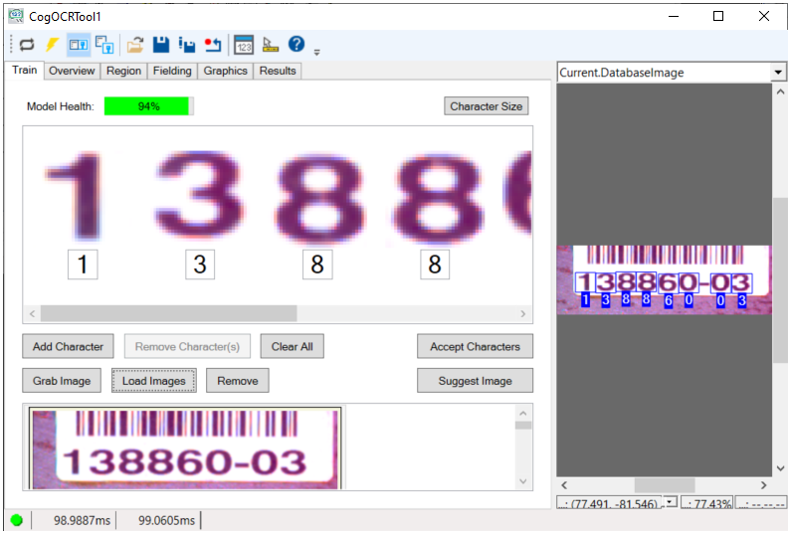Select the segmented character 3 image
791x533 pixels.
200,194
